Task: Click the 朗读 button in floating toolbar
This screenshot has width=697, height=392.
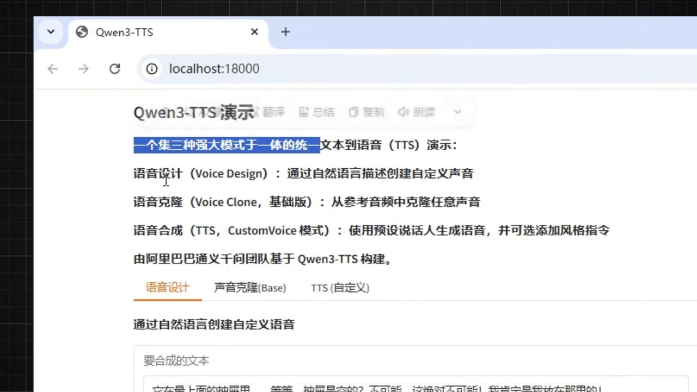Action: click(x=417, y=112)
